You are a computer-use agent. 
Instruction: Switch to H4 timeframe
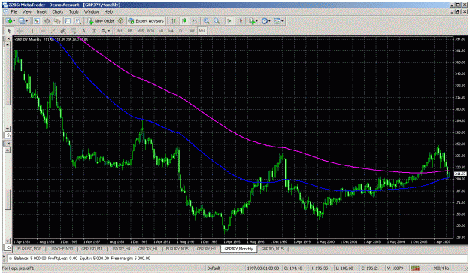171,31
